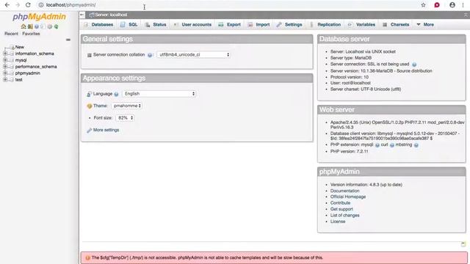Click the collapse-all minus icon in navigation panel
This screenshot has width=470, height=264.
coord(68,40)
